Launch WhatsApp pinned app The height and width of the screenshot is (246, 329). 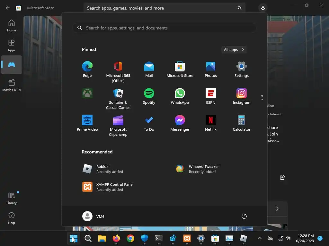[x=180, y=96]
